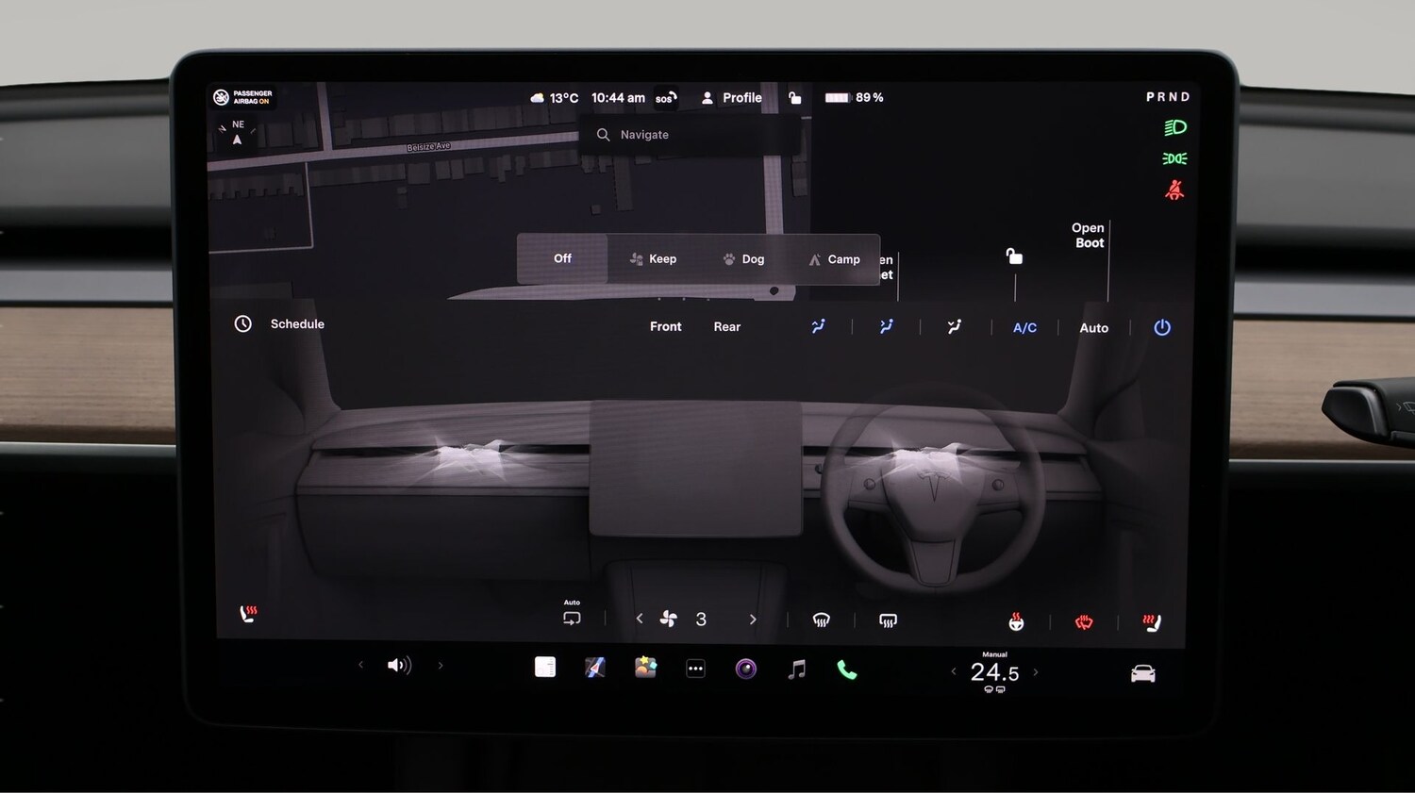The image size is (1415, 793).
Task: Increase cabin temperature using the right arrow
Action: (x=1035, y=671)
